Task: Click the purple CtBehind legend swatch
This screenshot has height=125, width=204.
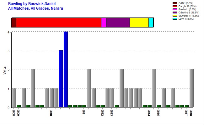Action: pyautogui.click(x=175, y=12)
